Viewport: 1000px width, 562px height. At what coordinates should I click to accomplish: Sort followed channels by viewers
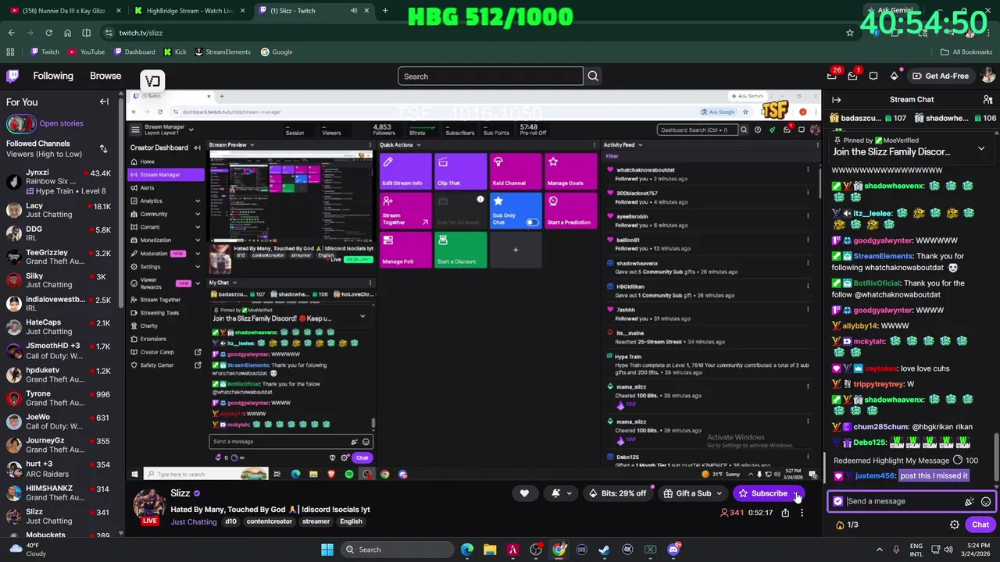tap(103, 148)
